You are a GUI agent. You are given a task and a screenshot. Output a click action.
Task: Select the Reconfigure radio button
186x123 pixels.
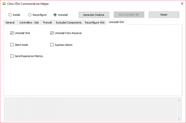pyautogui.click(x=30, y=15)
